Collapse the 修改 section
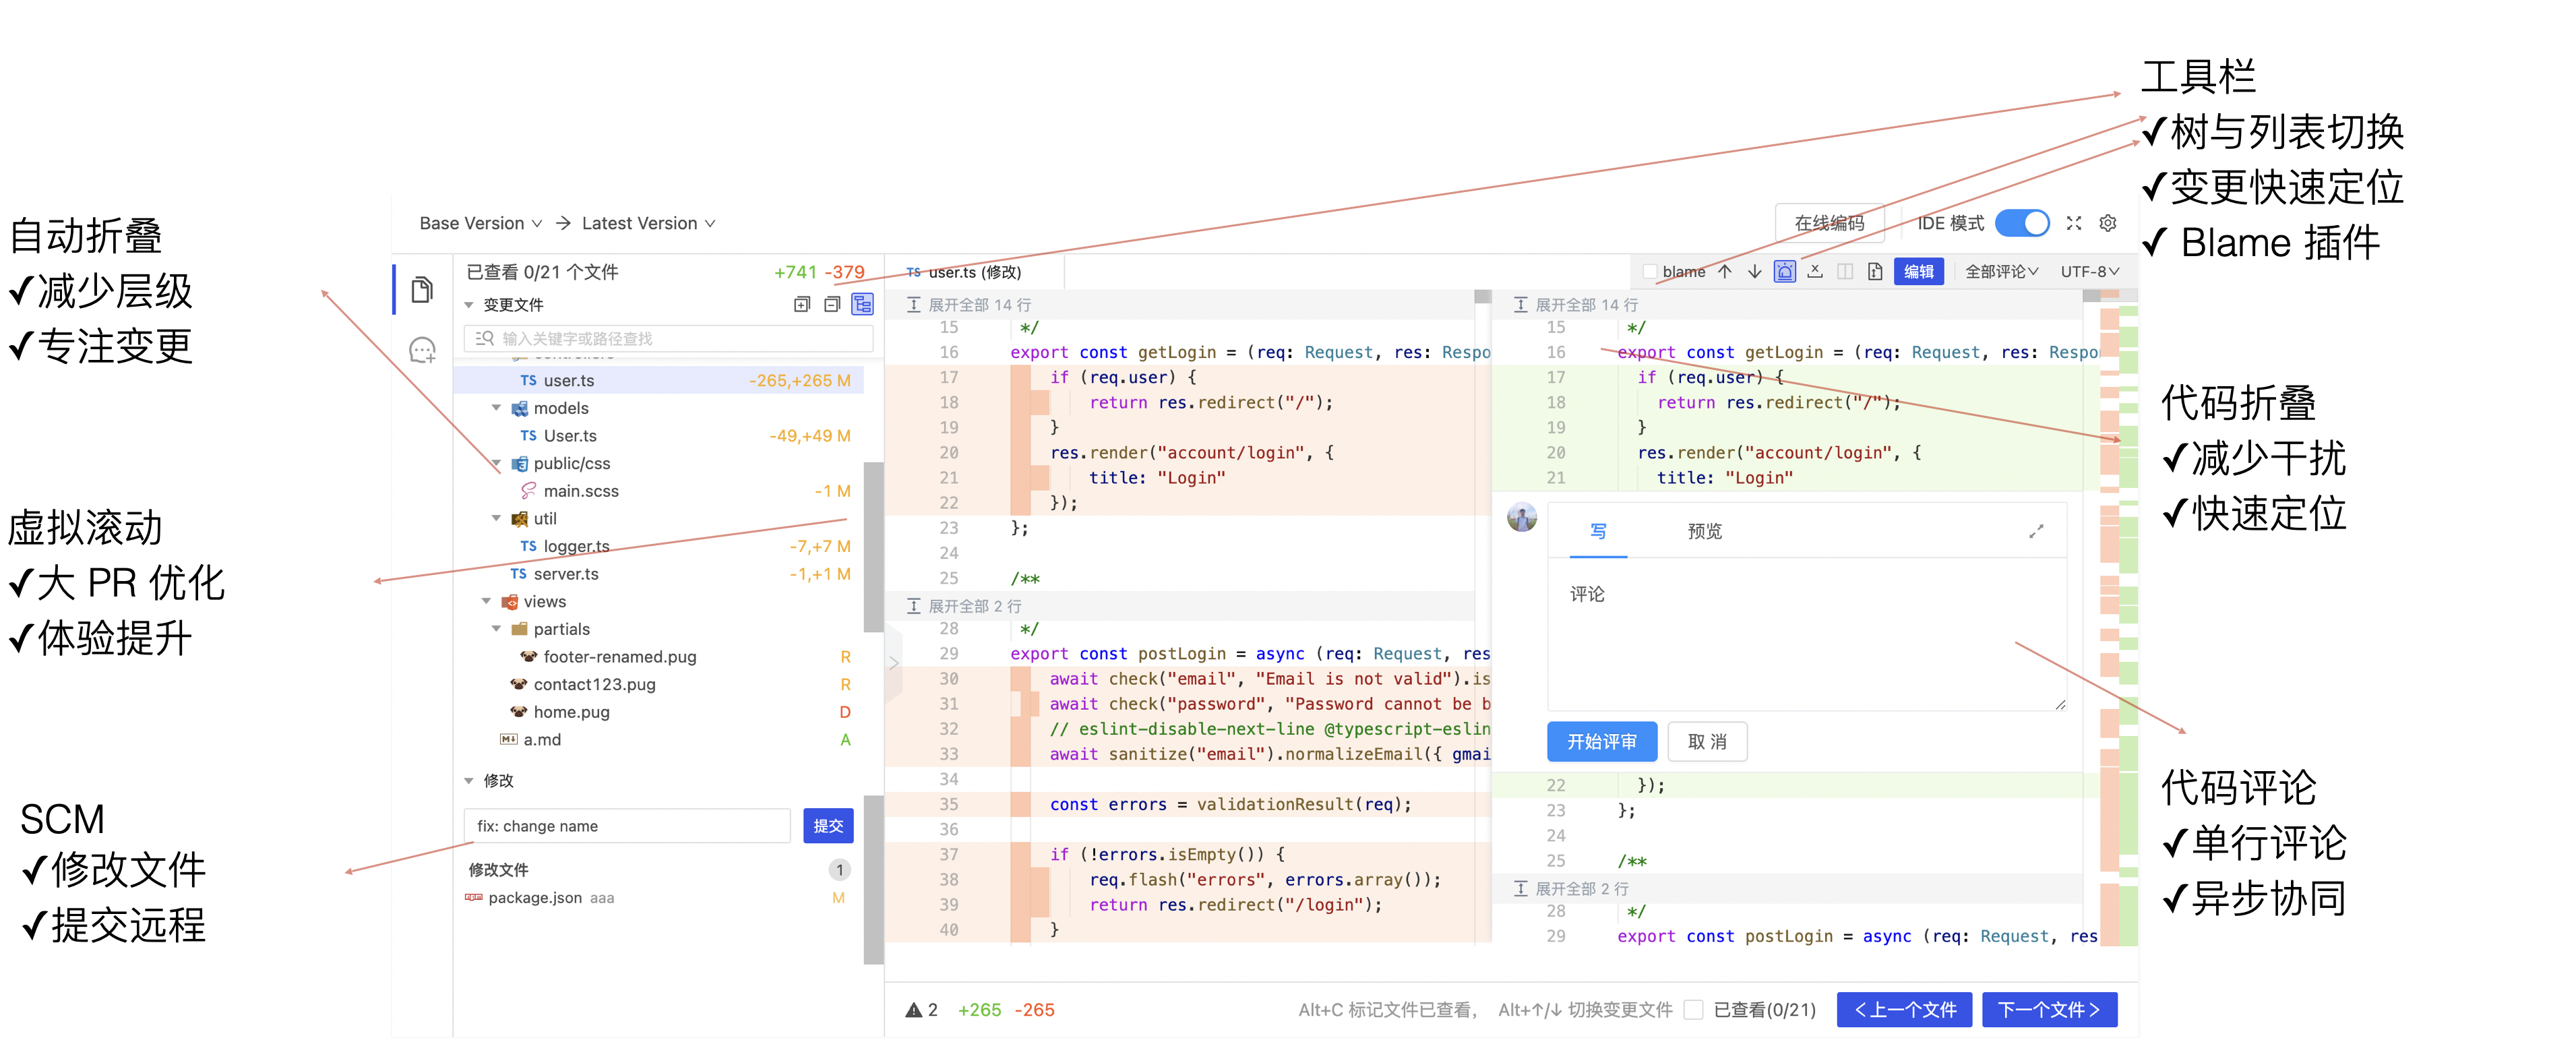This screenshot has height=1038, width=2576. tap(469, 781)
